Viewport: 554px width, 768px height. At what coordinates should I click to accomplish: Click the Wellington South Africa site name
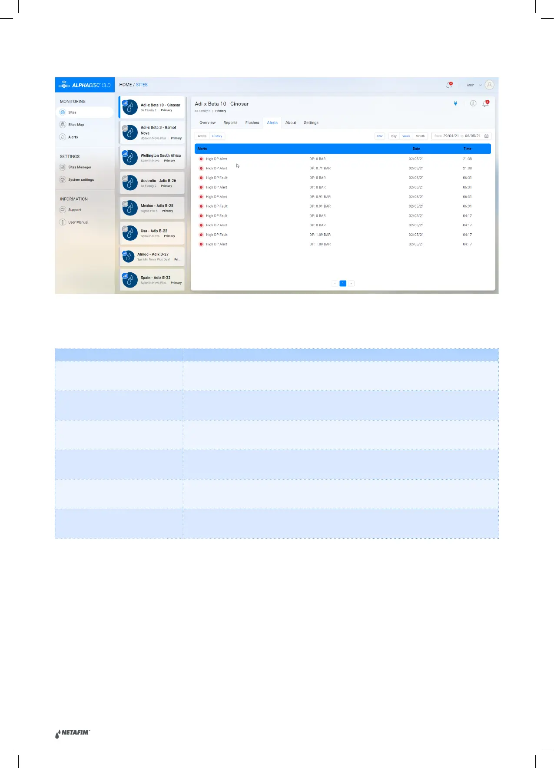(x=161, y=156)
